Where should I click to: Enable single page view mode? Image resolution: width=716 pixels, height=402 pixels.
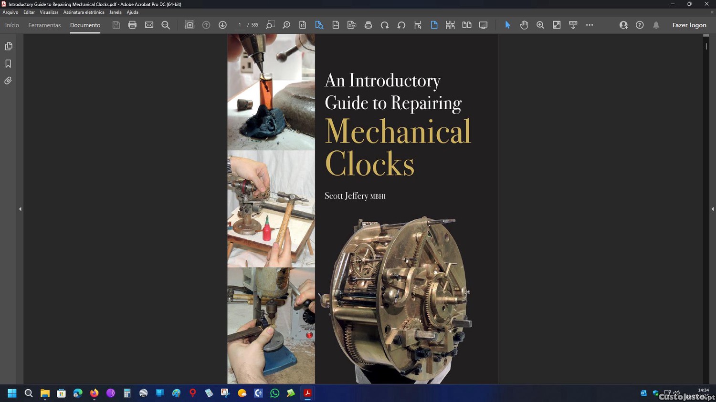434,25
